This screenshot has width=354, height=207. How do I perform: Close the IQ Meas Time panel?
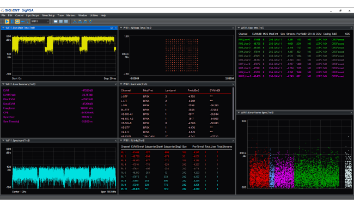click(233, 28)
